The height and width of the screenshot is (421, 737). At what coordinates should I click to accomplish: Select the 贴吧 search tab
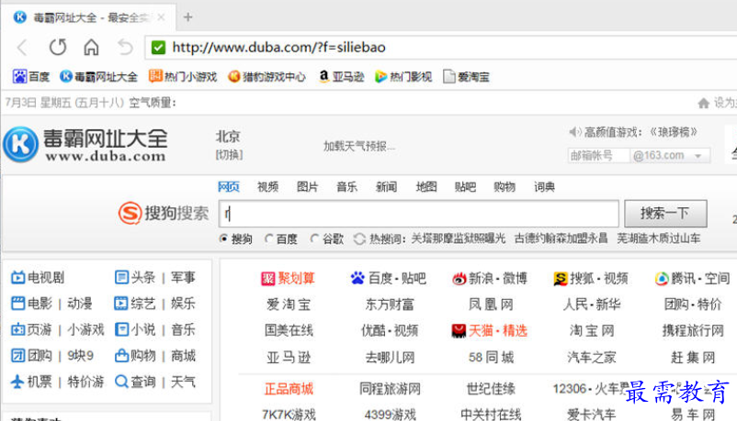(465, 187)
